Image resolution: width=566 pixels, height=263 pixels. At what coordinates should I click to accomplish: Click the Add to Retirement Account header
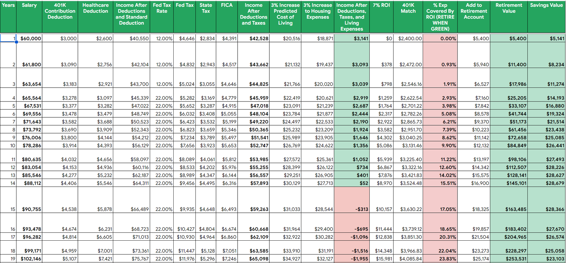(474, 16)
